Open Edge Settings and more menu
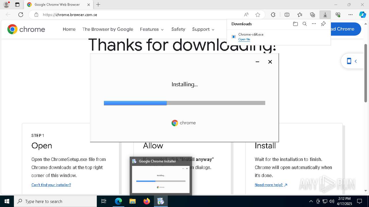 pos(351,15)
